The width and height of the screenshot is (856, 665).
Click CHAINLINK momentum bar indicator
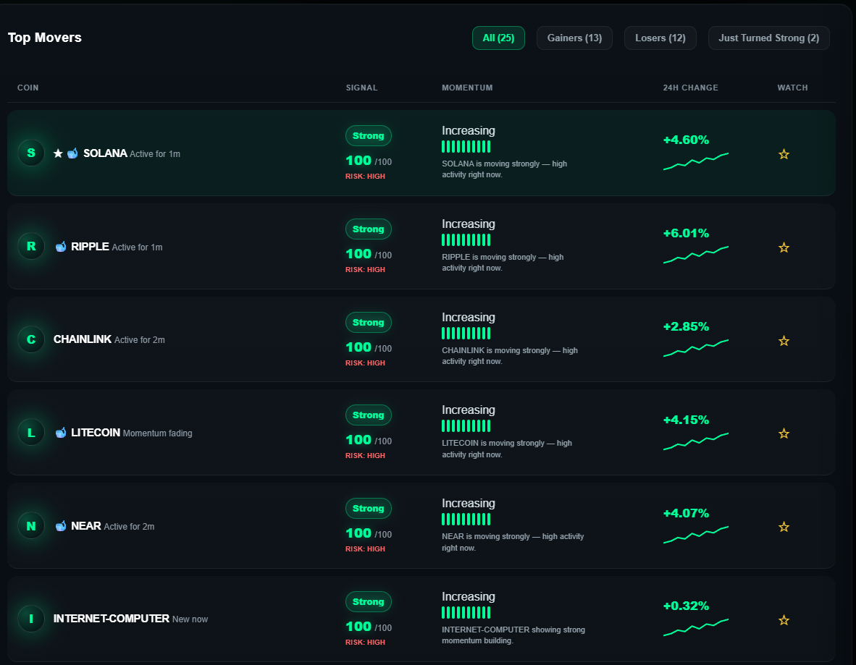[466, 334]
